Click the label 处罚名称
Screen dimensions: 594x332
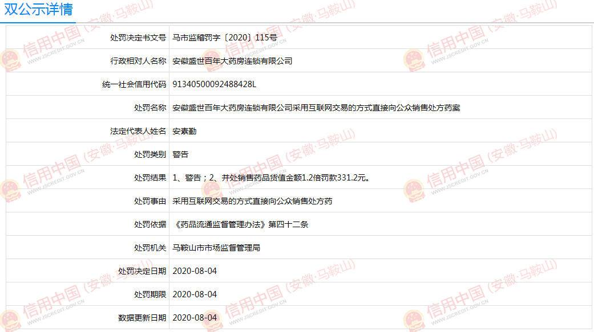click(x=150, y=108)
